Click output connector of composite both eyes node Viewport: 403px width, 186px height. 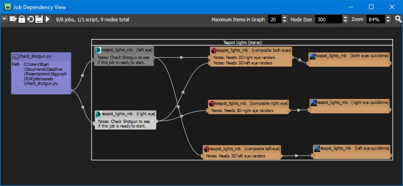click(292, 58)
